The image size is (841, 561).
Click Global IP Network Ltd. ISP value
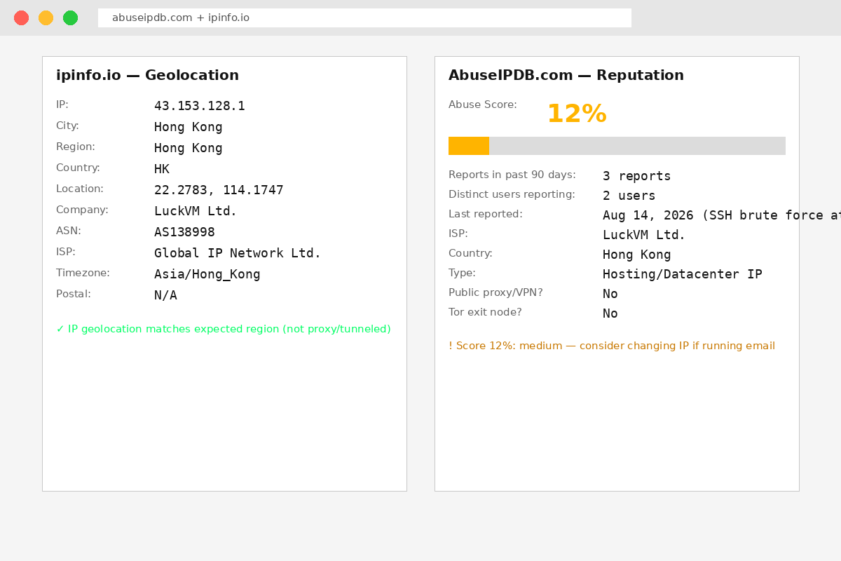[238, 253]
